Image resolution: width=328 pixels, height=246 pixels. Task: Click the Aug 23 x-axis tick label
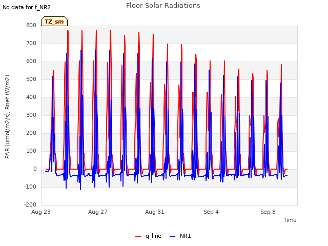point(41,212)
